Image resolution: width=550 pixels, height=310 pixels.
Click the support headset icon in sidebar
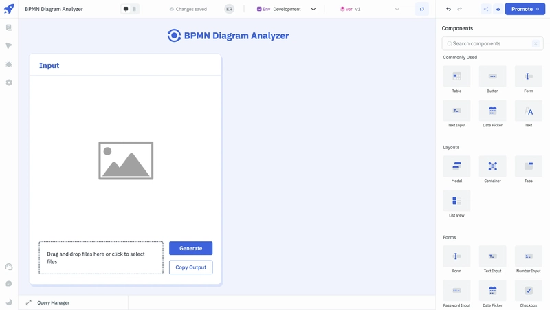9,267
